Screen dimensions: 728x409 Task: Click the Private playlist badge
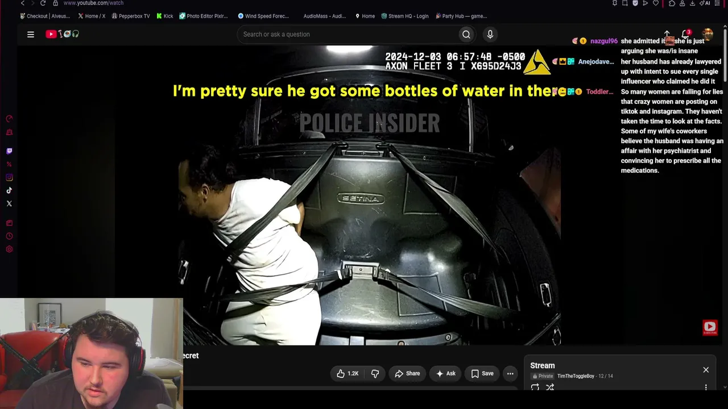pos(542,376)
